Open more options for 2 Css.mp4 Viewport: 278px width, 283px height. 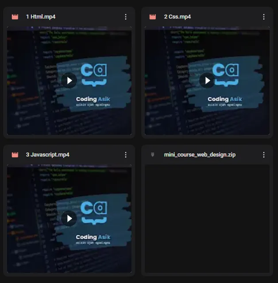coord(264,17)
